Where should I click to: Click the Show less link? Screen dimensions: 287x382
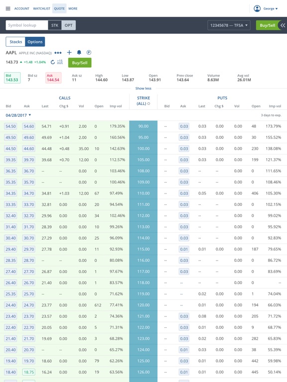coord(143,89)
